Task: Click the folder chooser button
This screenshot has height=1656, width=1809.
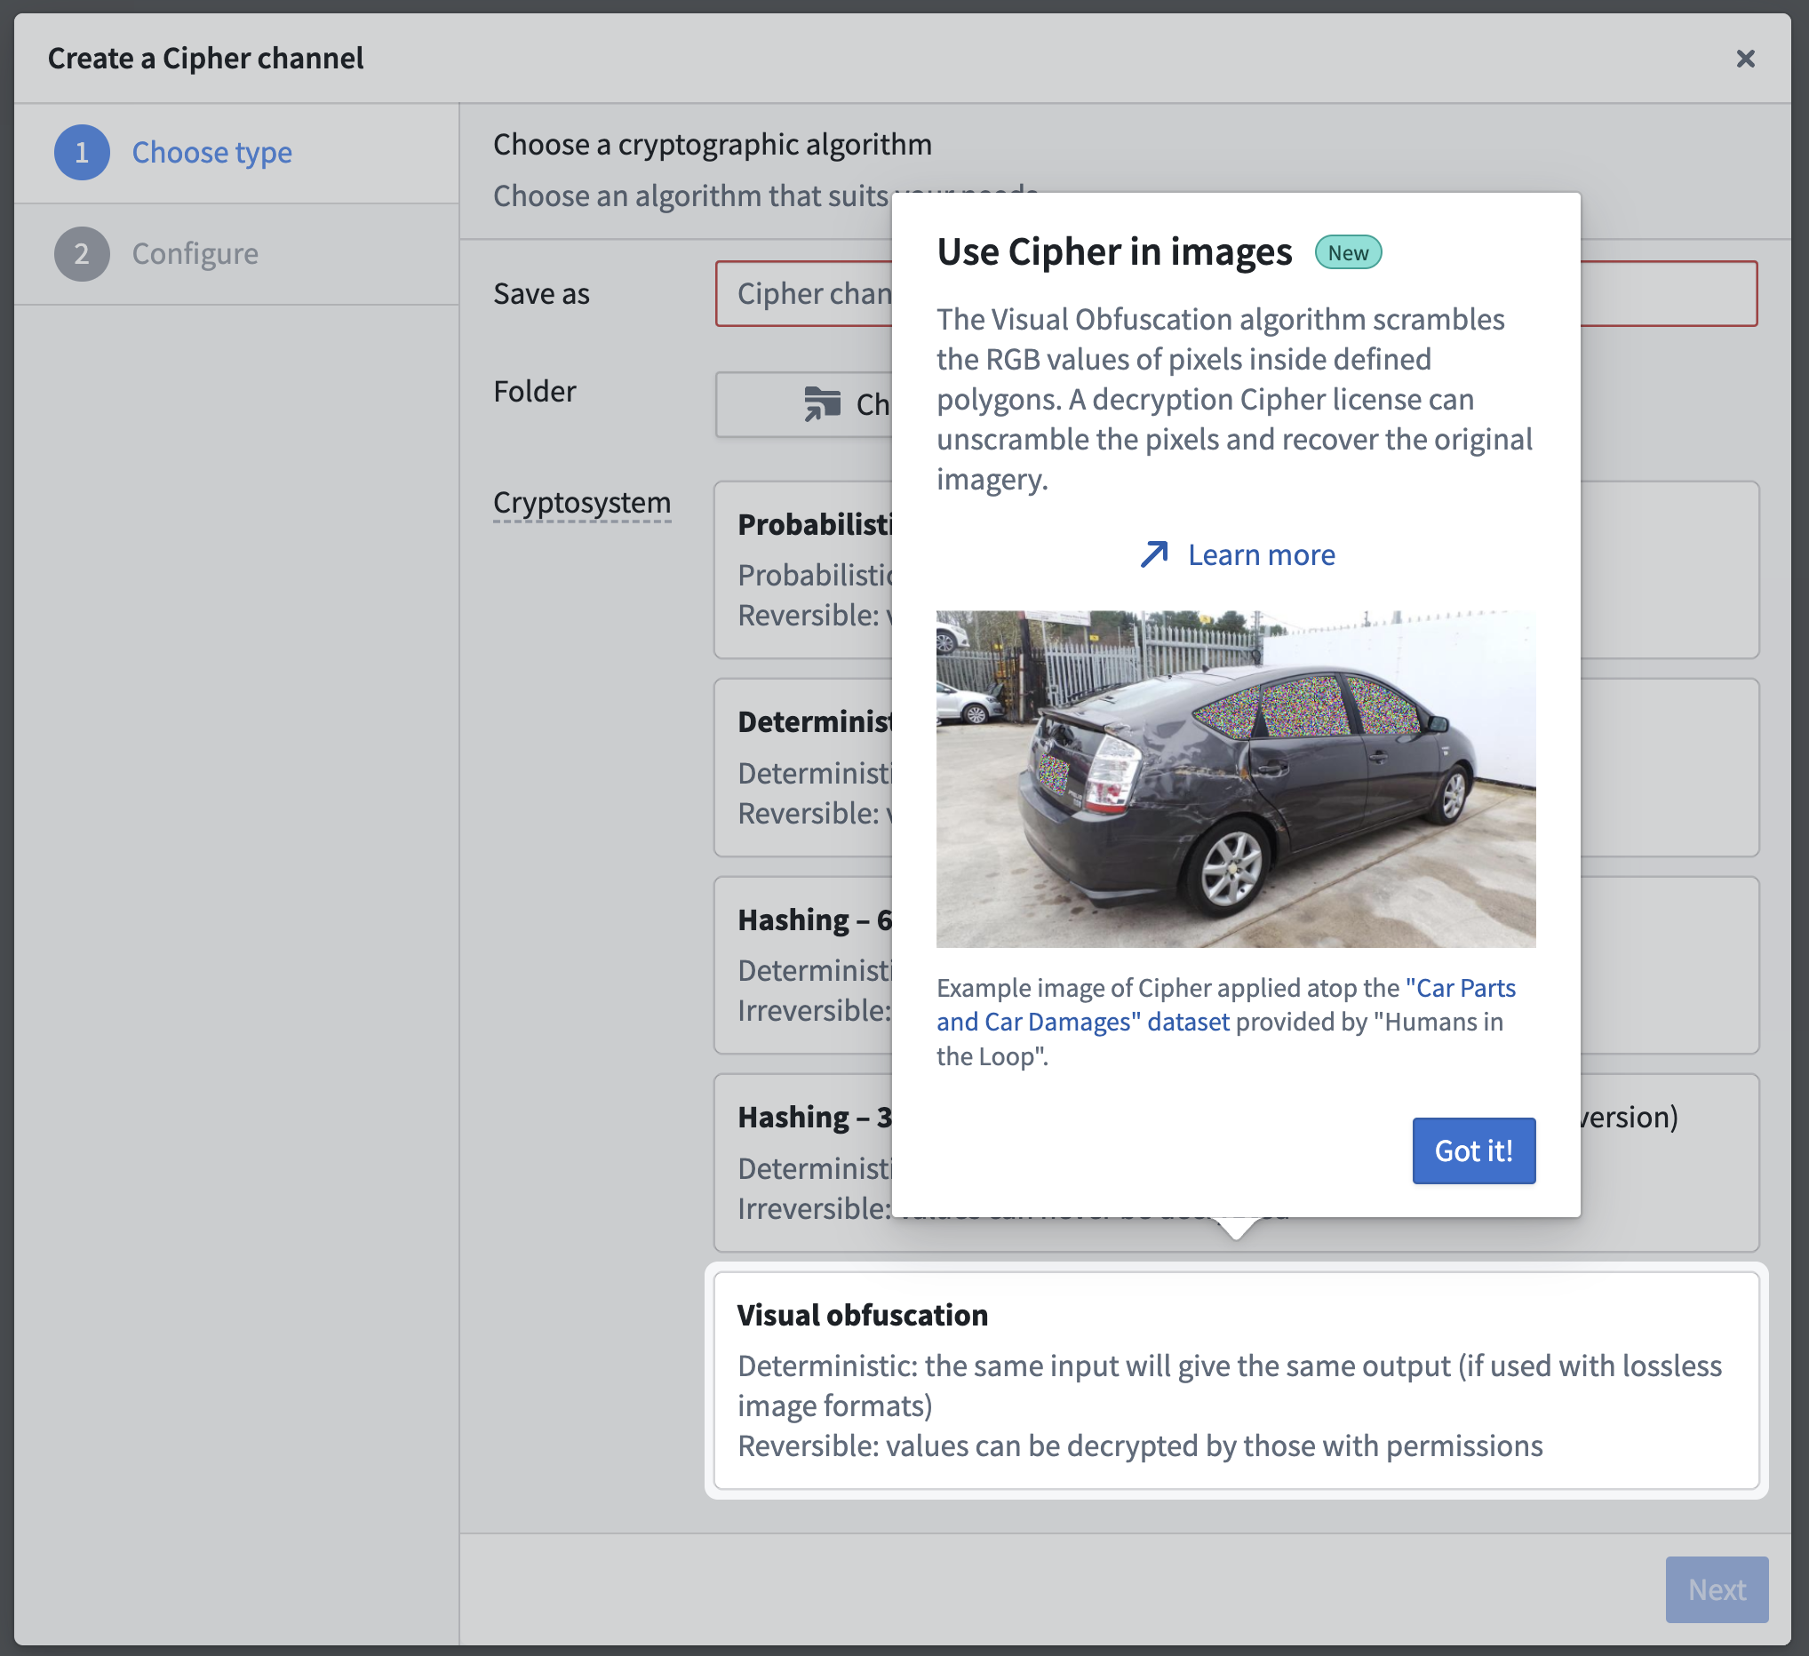Action: click(x=803, y=404)
